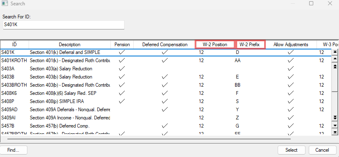The image size is (339, 157).
Task: Select the S408P SIMPLE IRA row
Action: click(166, 101)
